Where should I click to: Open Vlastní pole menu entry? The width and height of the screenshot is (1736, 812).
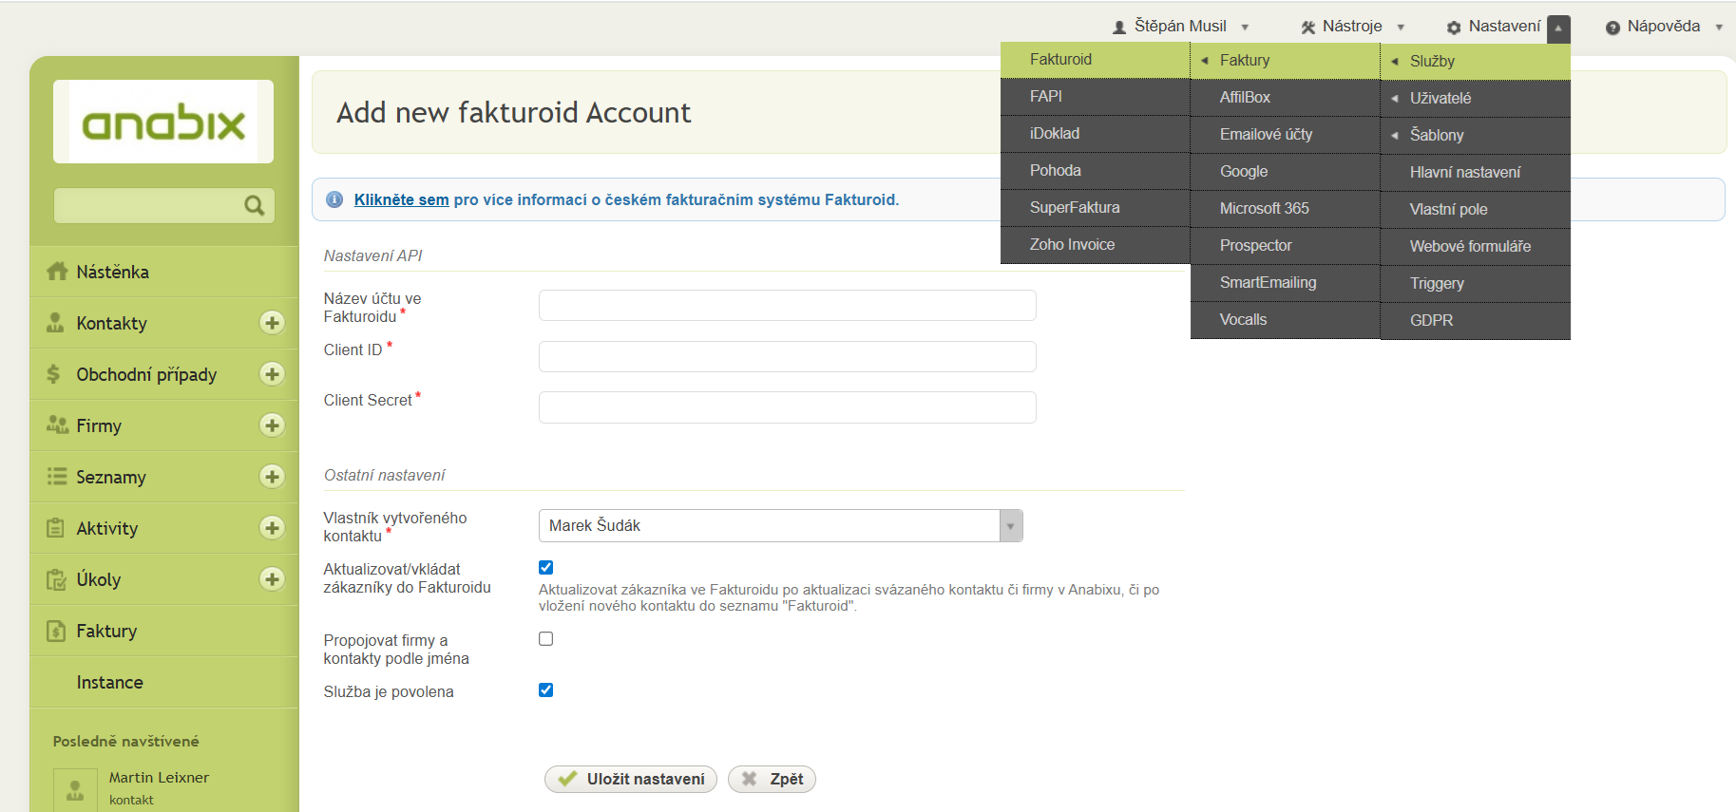tap(1476, 209)
